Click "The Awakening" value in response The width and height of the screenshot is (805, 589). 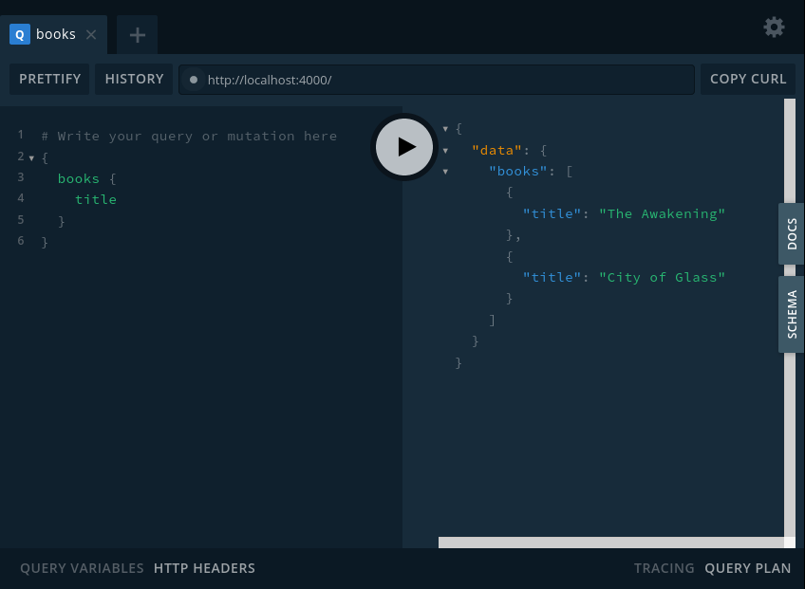663,213
